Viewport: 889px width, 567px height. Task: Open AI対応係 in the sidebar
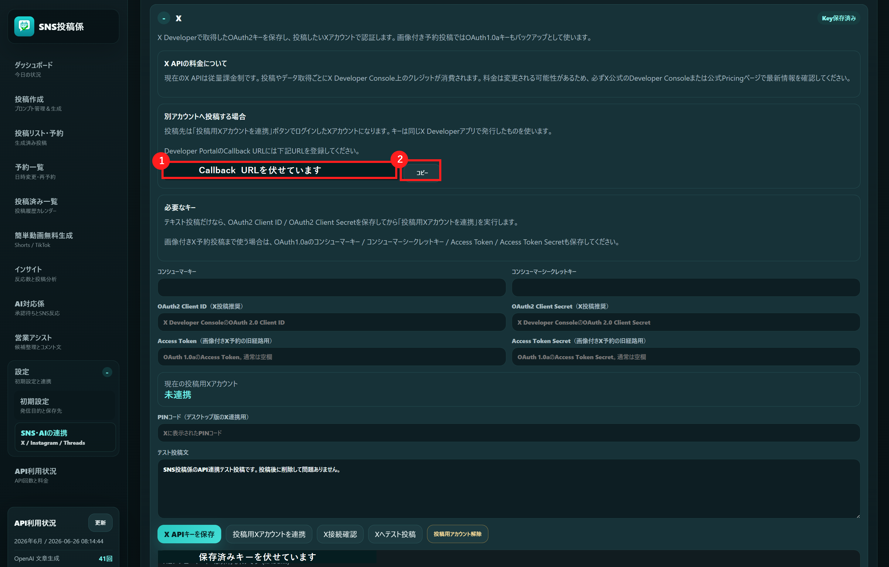[x=63, y=308]
